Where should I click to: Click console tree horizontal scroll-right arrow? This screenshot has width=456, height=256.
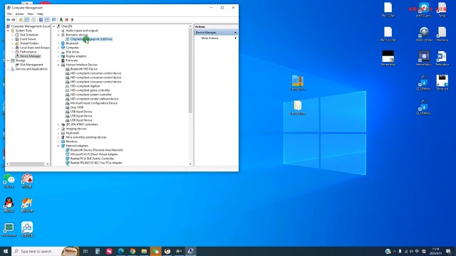[48, 164]
